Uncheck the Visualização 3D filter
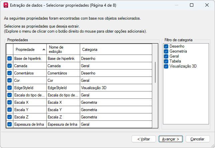Screen dimensions: 215x148 166,66
